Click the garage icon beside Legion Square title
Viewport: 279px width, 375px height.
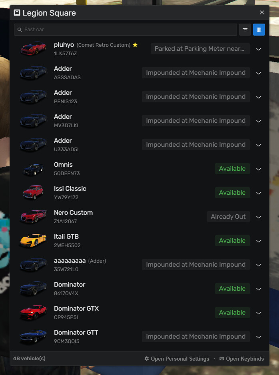tap(17, 13)
